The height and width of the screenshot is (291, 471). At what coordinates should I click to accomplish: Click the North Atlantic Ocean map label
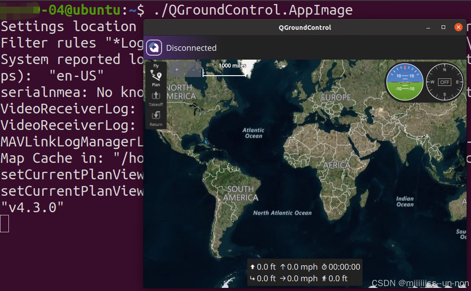pos(282,213)
